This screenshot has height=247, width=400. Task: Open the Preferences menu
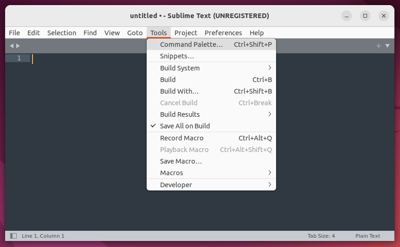[x=223, y=33]
